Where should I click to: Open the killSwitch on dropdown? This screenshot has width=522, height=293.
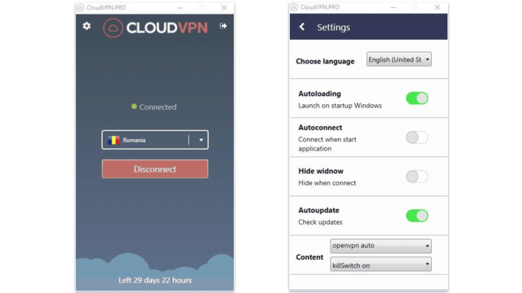tap(381, 264)
